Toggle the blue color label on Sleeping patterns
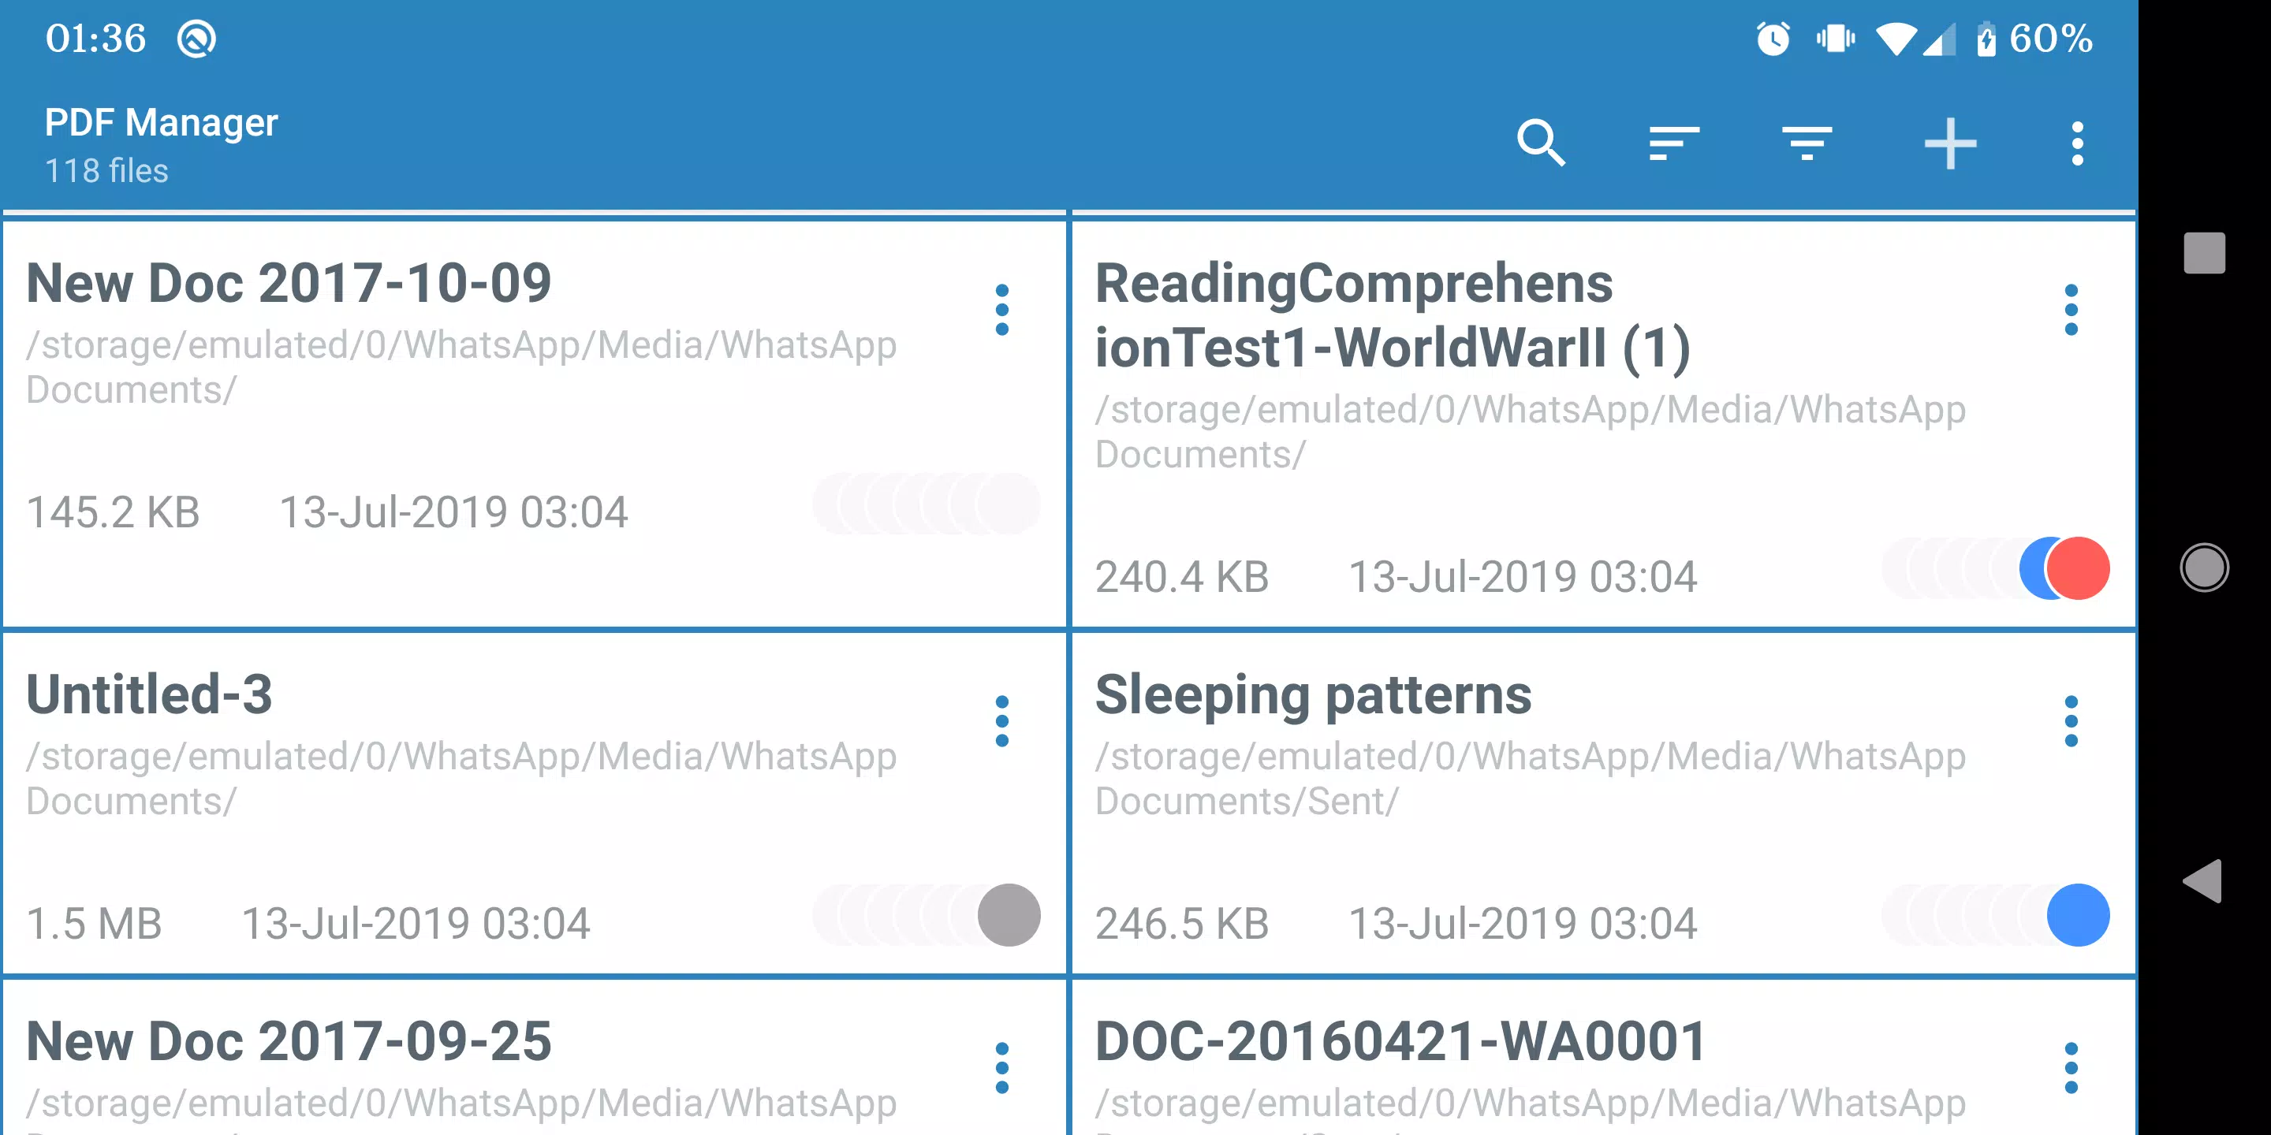The width and height of the screenshot is (2271, 1135). (2078, 914)
